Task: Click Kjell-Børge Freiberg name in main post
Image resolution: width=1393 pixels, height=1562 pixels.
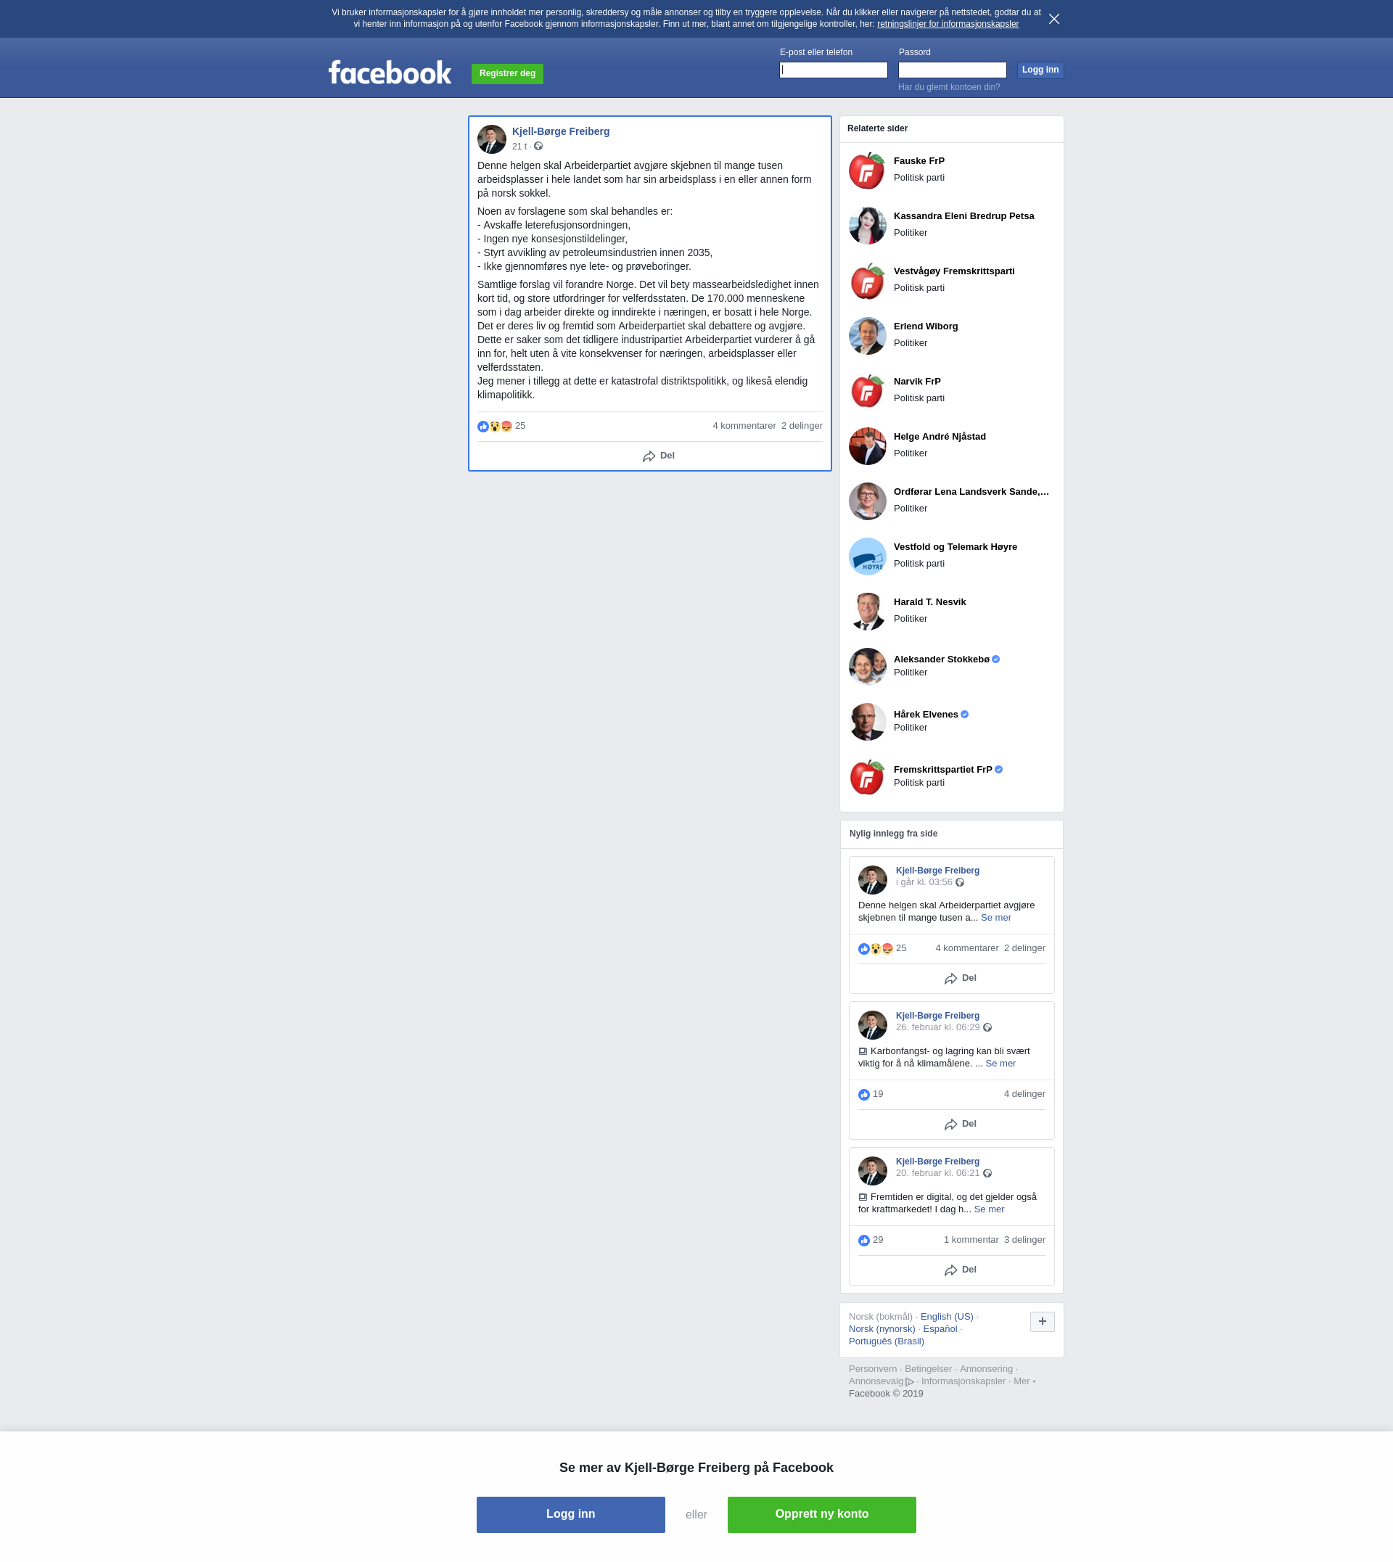Action: pos(560,131)
